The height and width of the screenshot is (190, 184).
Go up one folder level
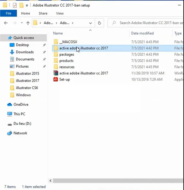[28, 23]
